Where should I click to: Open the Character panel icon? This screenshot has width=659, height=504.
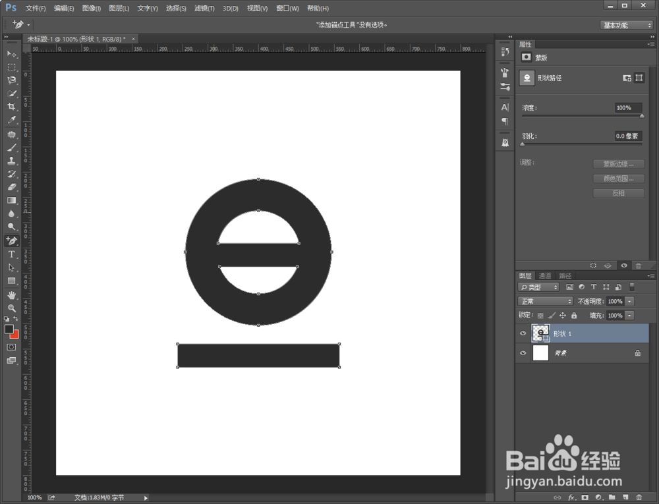pos(505,107)
